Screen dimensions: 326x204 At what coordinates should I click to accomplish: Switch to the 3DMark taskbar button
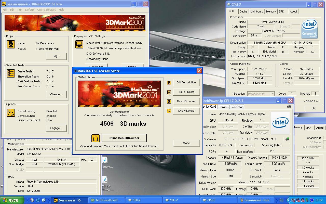69,200
